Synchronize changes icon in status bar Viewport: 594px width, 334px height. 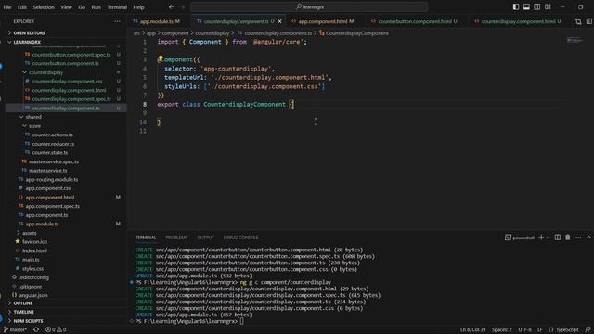pos(36,330)
